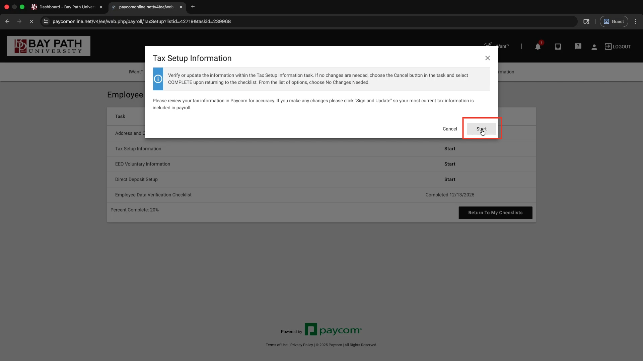Open a new browser tab
The width and height of the screenshot is (643, 361).
(193, 7)
